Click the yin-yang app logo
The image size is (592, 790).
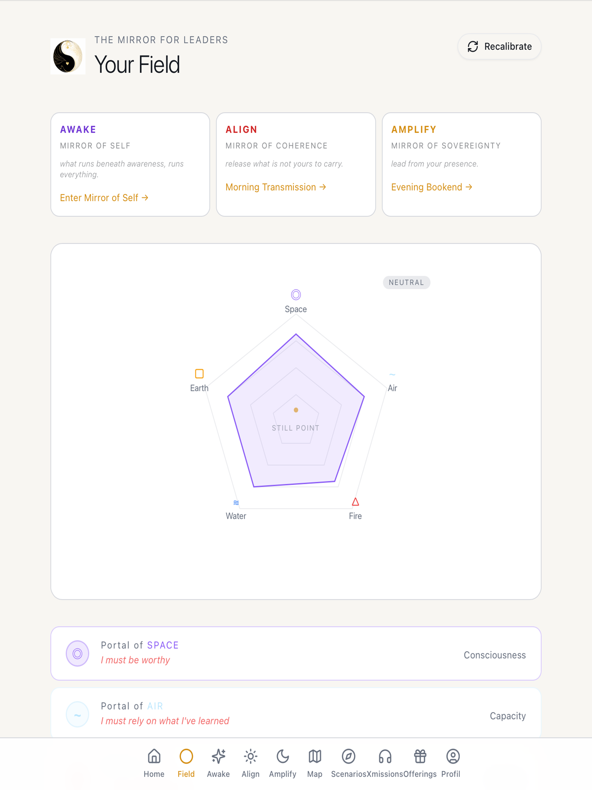68,56
